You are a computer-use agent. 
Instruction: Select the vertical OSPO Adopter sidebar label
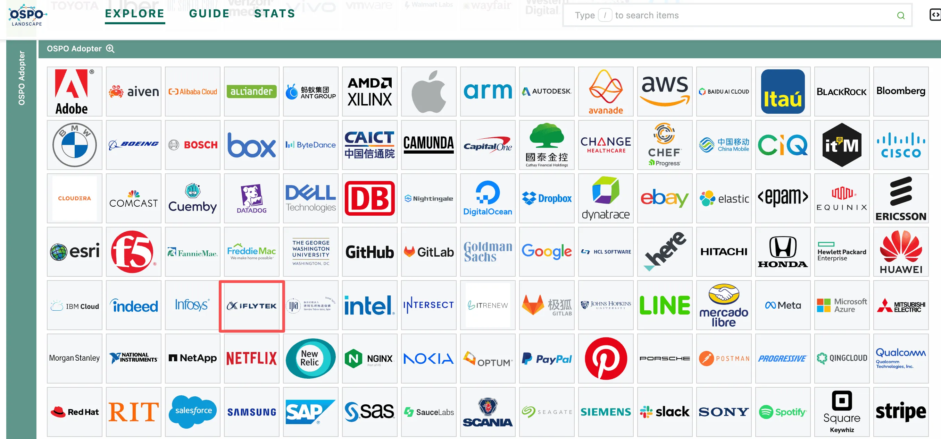coord(22,78)
